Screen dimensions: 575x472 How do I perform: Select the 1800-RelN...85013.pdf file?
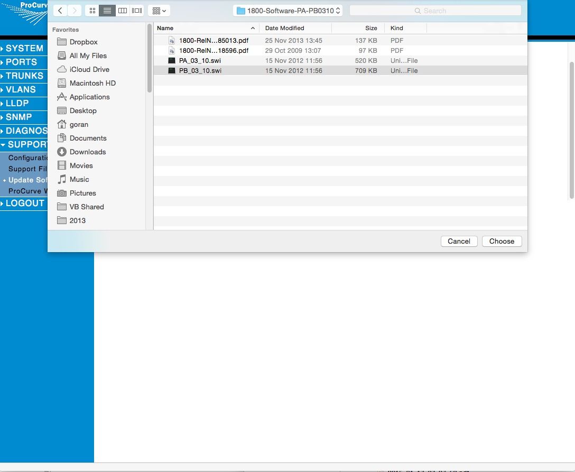[340, 40]
